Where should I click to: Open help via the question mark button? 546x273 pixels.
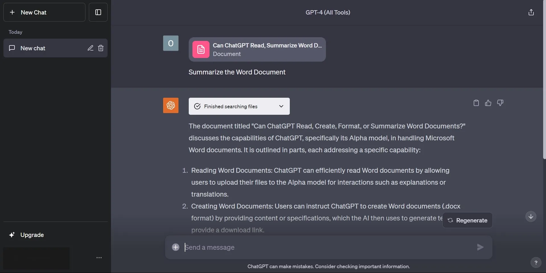[x=536, y=262]
